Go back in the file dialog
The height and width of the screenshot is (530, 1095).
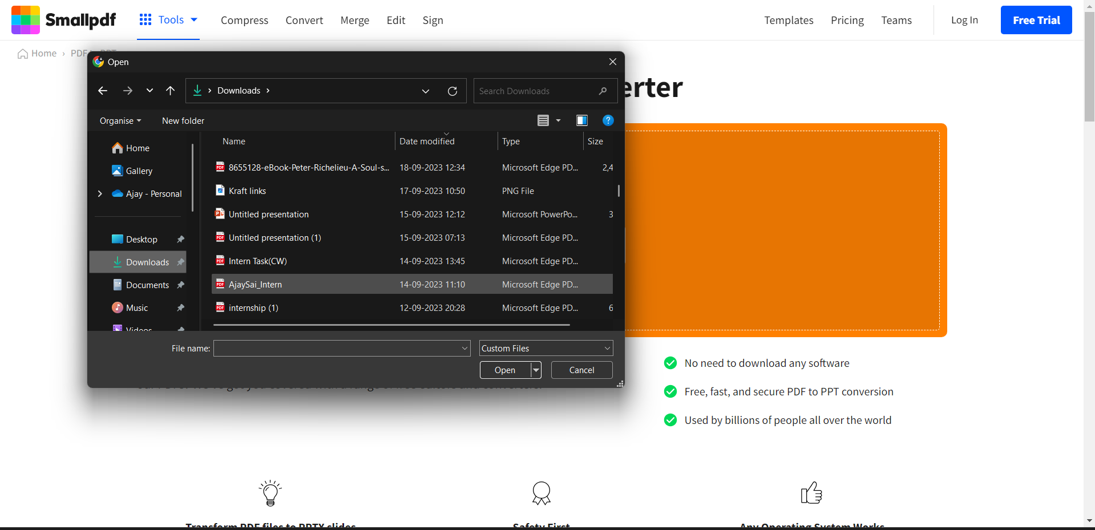(x=103, y=91)
